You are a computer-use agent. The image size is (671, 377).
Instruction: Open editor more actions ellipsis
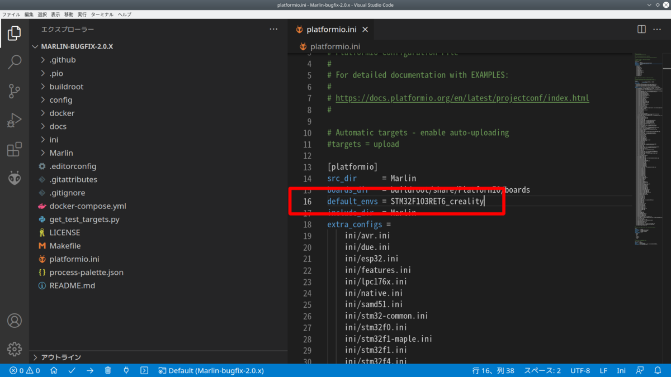pos(657,29)
